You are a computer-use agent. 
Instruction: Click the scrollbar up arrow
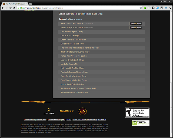click(x=171, y=12)
